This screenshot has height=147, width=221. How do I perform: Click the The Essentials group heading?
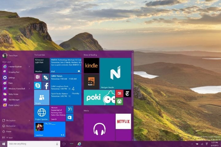(40, 55)
